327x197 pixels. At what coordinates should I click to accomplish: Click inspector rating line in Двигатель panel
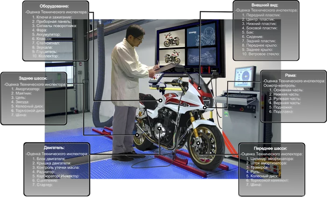coord(57,154)
